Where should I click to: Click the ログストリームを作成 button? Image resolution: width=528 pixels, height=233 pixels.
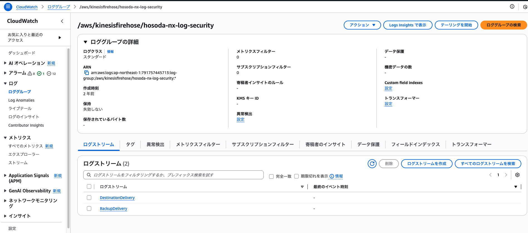coord(426,164)
